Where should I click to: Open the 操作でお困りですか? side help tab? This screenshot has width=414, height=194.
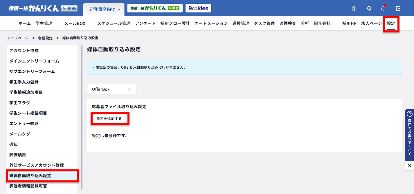(409, 135)
